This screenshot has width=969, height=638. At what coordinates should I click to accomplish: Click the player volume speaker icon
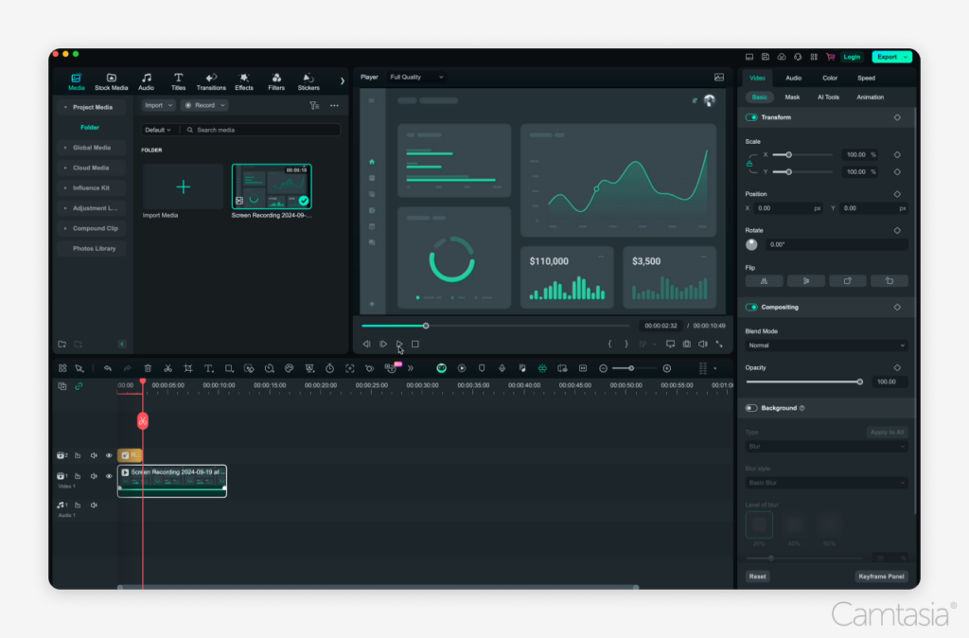(x=703, y=344)
